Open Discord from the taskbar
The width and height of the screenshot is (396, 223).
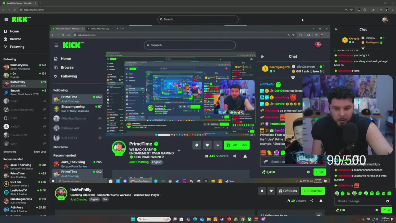263,219
